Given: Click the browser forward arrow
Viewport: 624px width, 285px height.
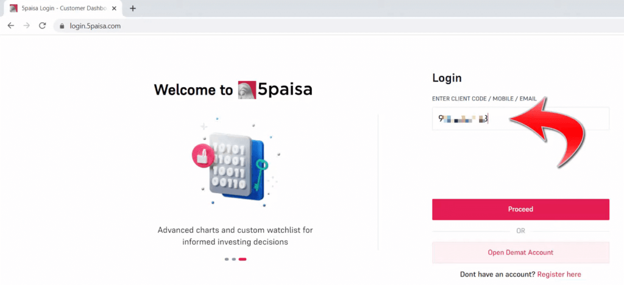Looking at the screenshot, I should pos(27,26).
